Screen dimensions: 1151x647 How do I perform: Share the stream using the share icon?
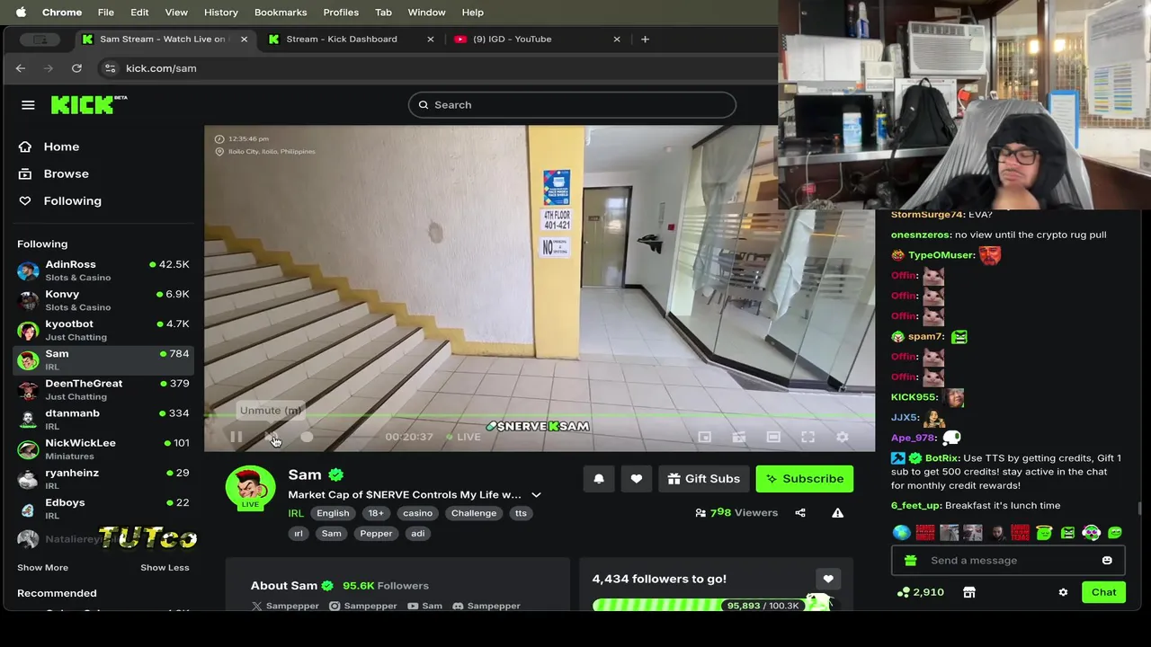pos(800,513)
